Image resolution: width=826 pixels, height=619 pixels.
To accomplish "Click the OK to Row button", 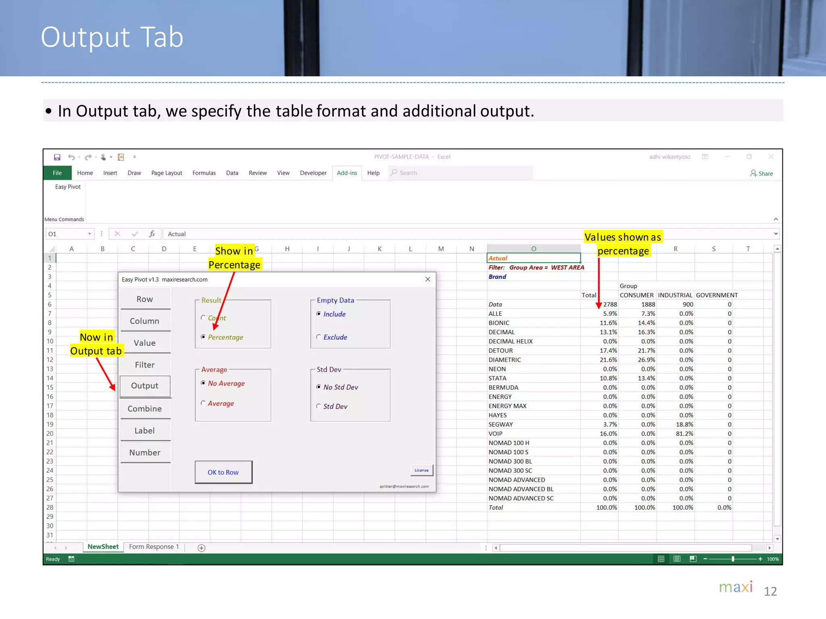I will click(x=223, y=472).
